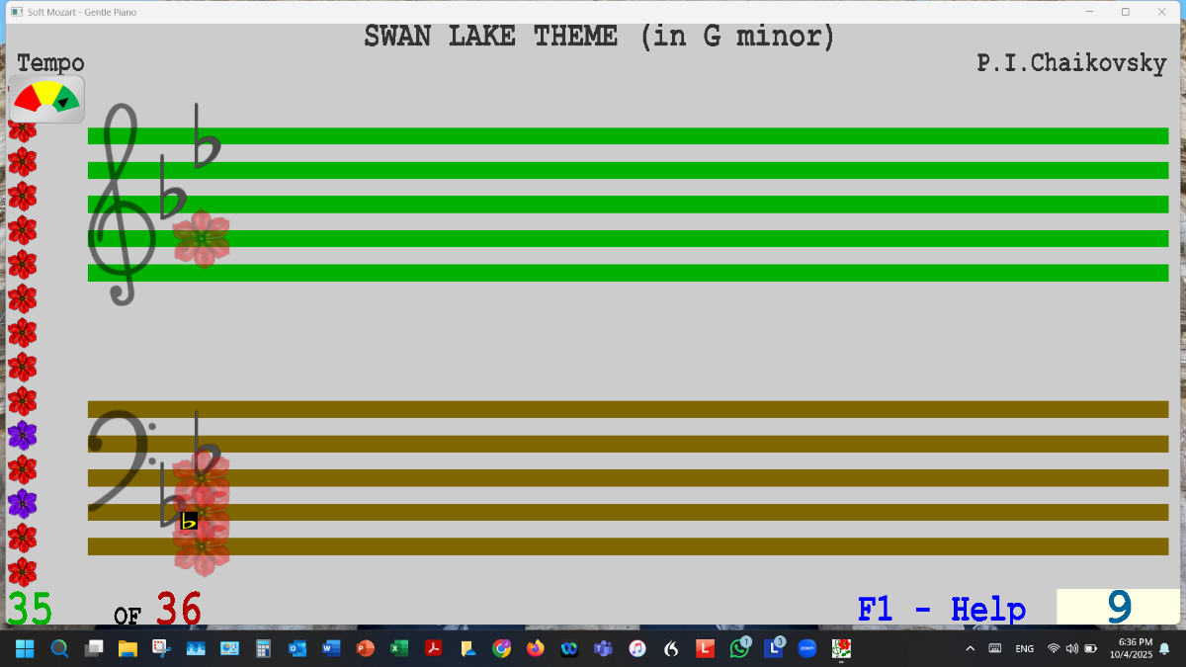Open help via the F1 - Help label
Screen dimensions: 1186x667
(941, 609)
